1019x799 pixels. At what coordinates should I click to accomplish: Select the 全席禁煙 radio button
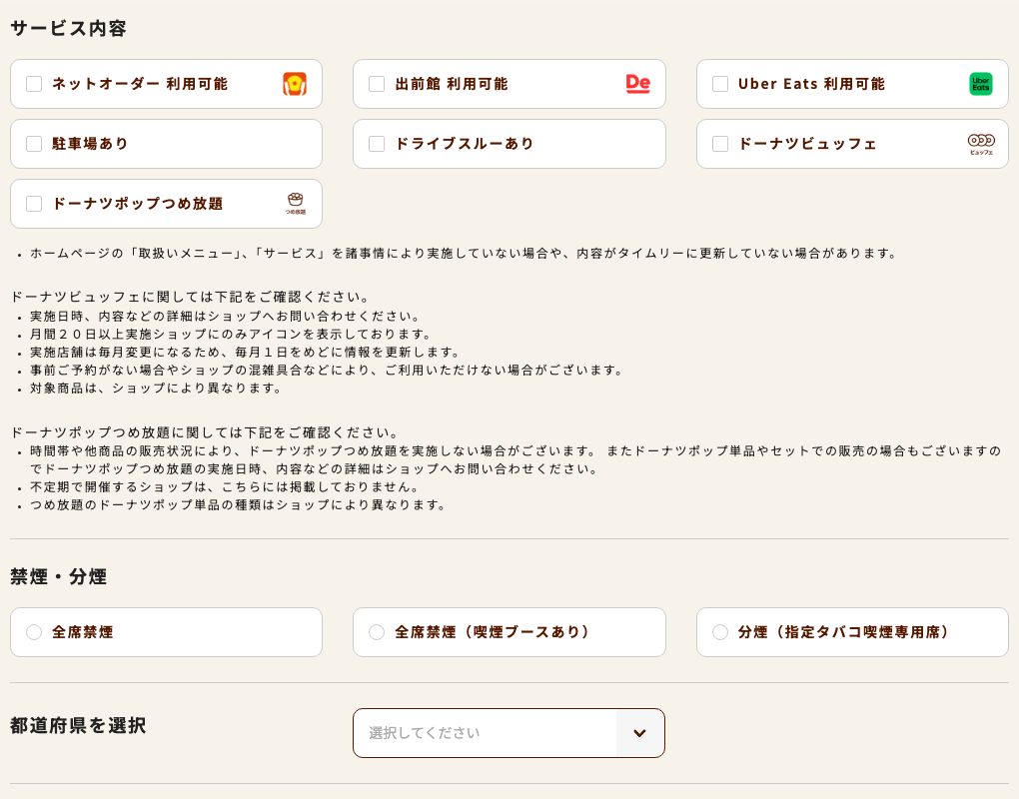pyautogui.click(x=34, y=632)
